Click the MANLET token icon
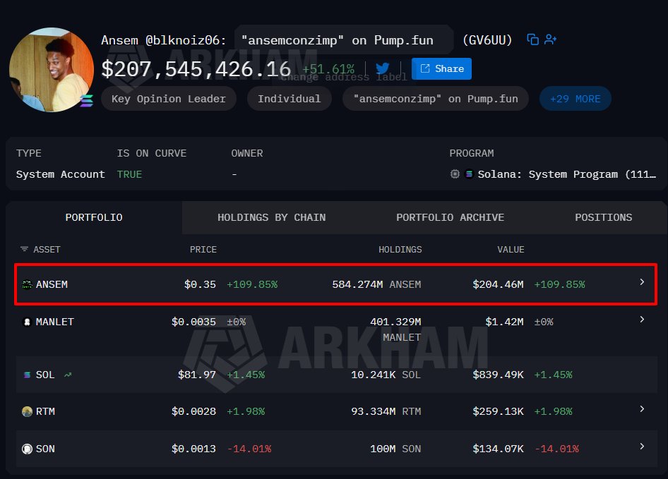 (27, 322)
